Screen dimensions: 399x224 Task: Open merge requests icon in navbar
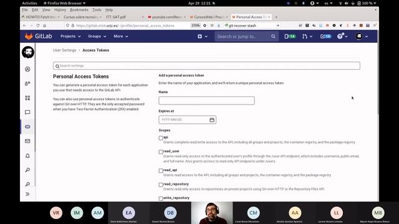pos(305,36)
